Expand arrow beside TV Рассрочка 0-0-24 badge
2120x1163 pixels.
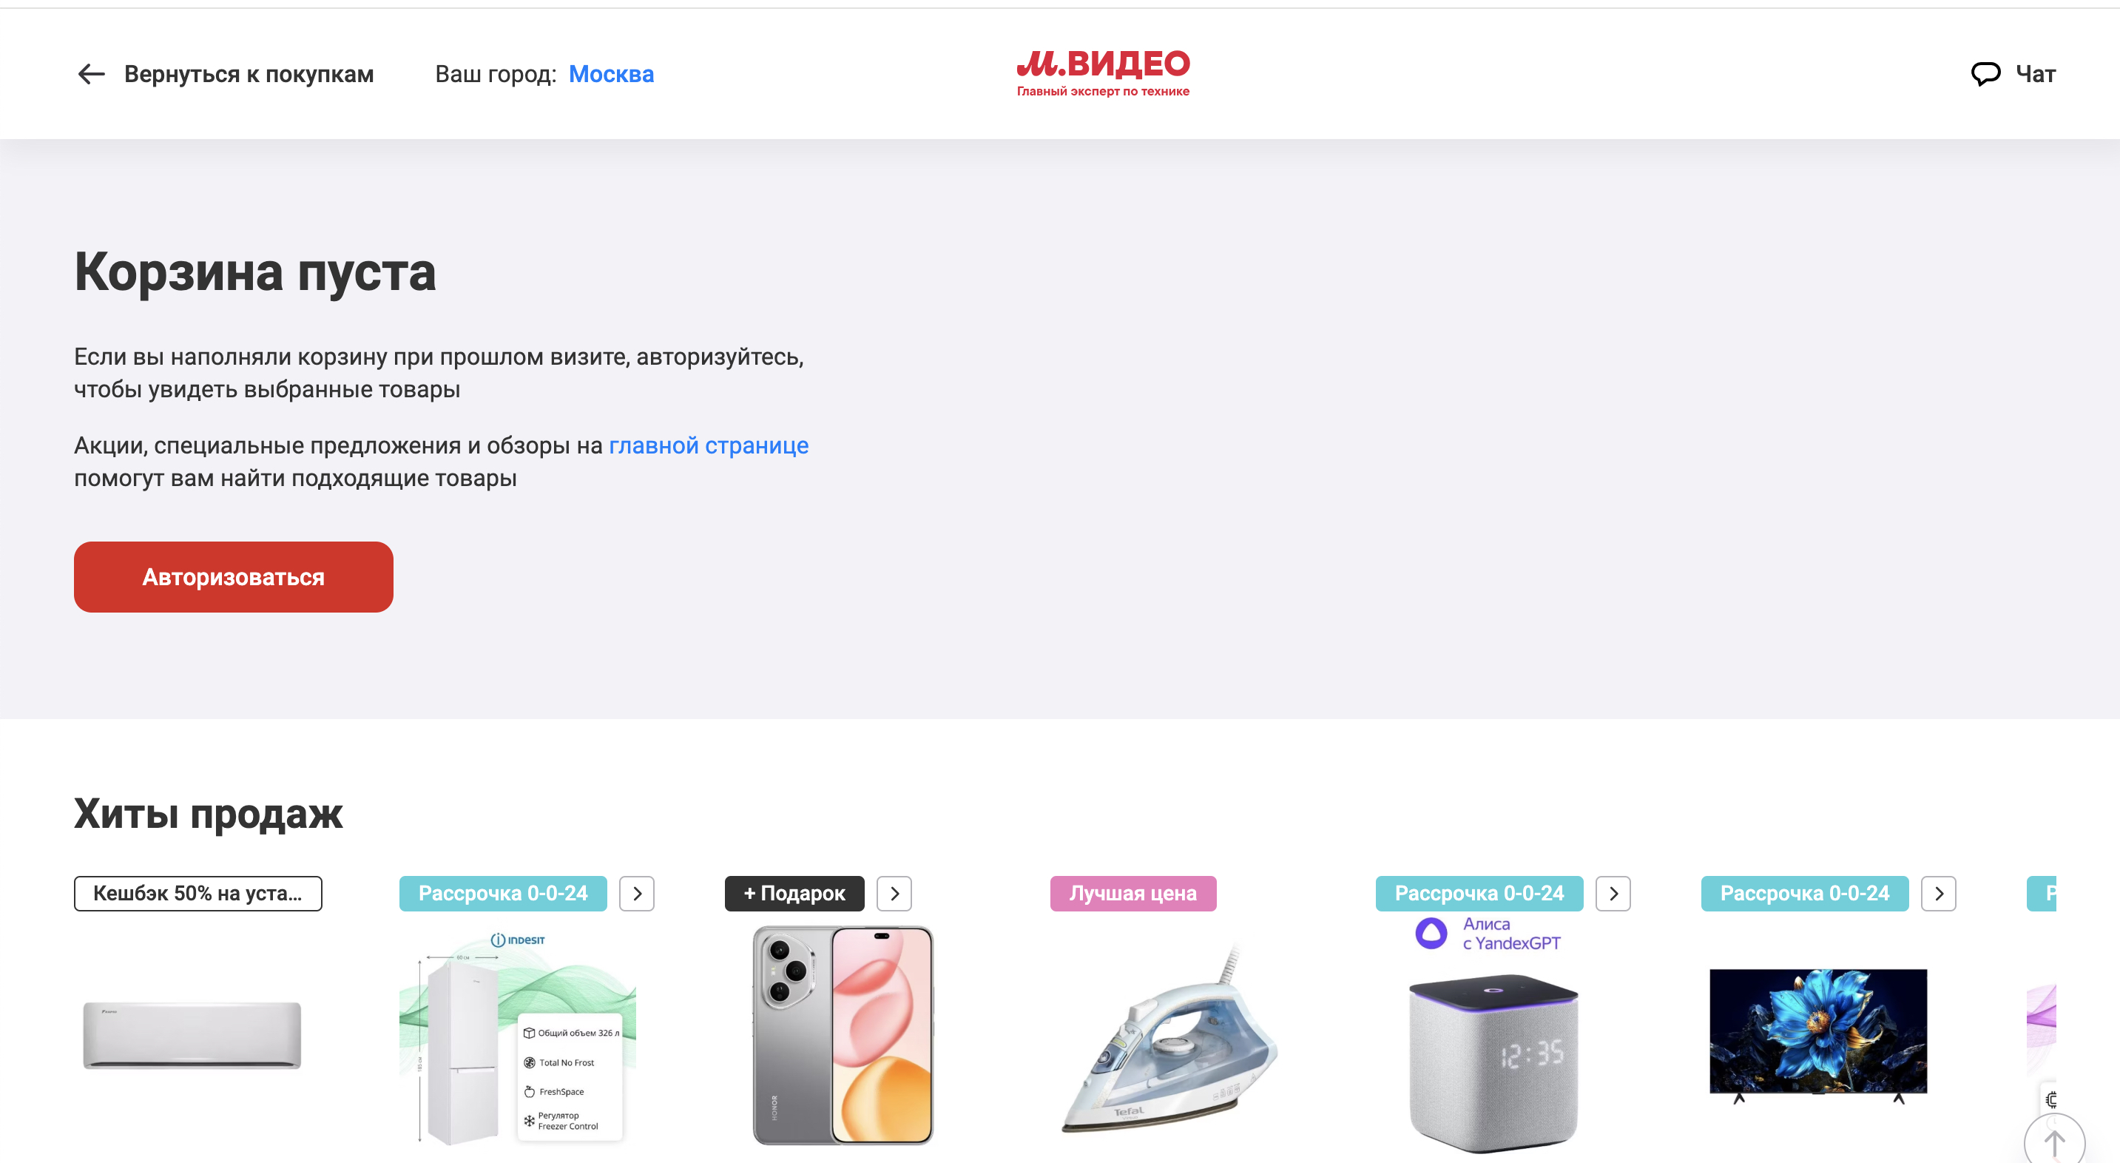1939,893
